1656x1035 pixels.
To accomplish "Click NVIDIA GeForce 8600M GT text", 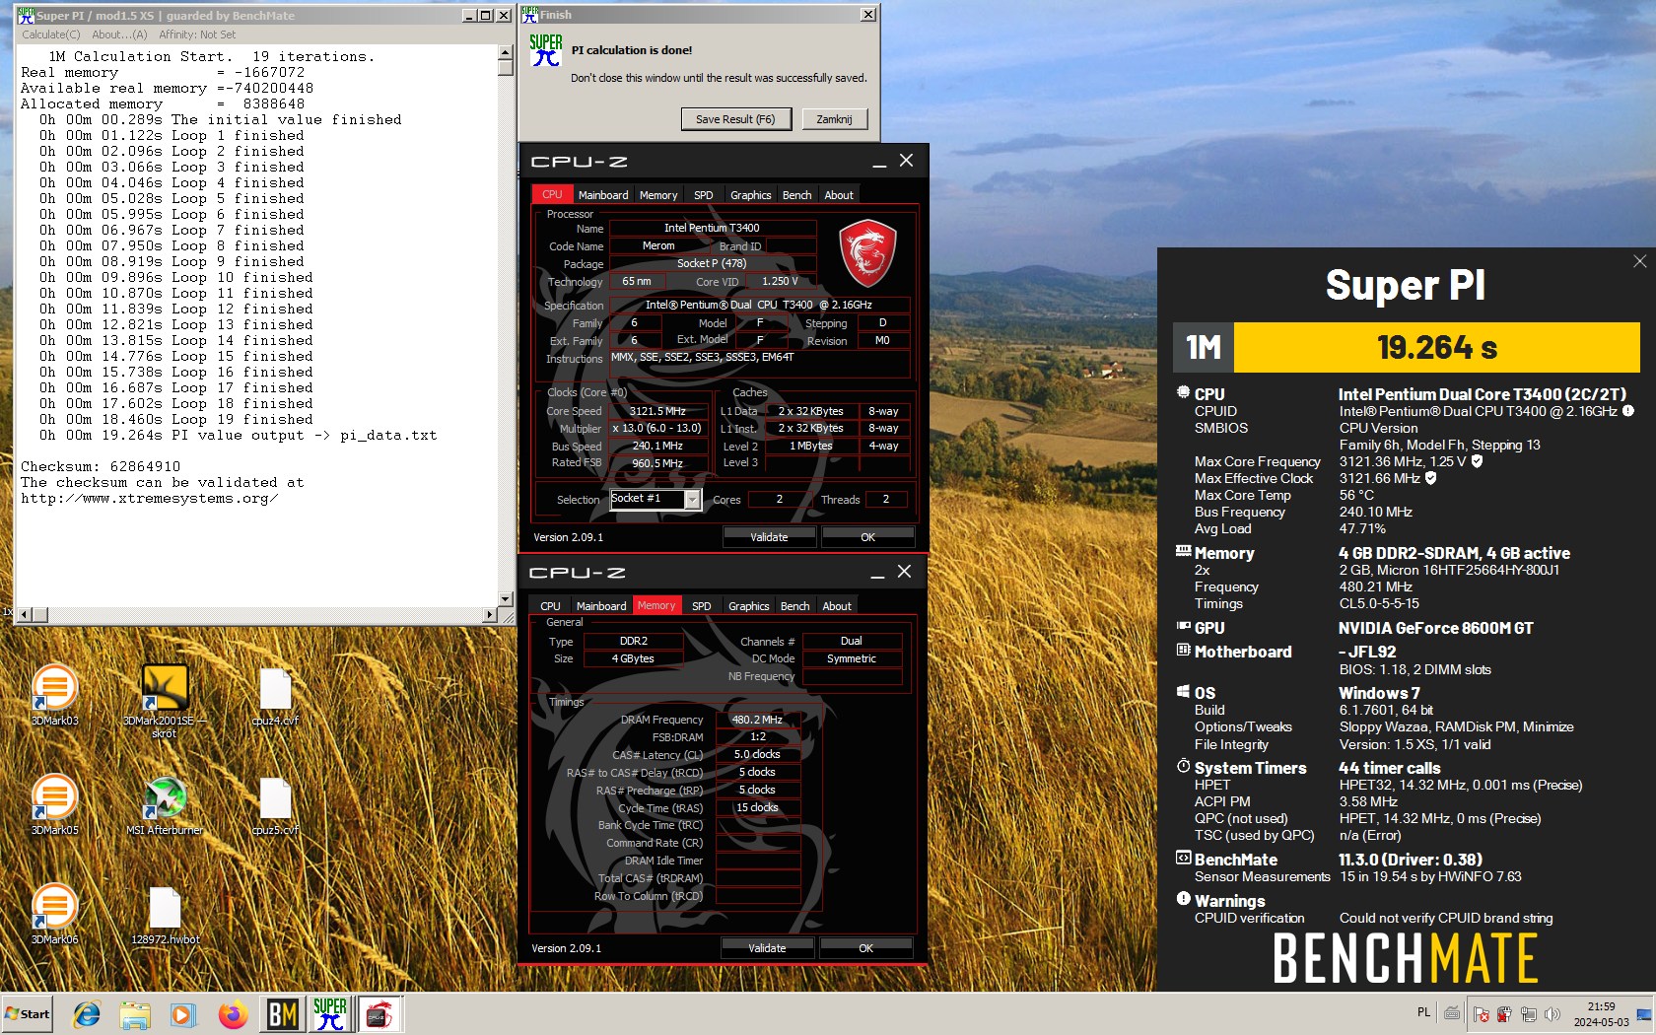I will [1435, 628].
